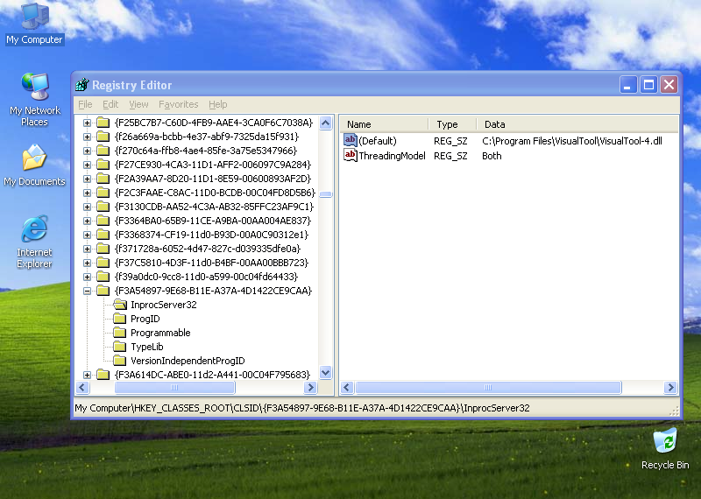Click the VisualTool-4.dll path data
Image resolution: width=701 pixels, height=499 pixels.
(572, 141)
